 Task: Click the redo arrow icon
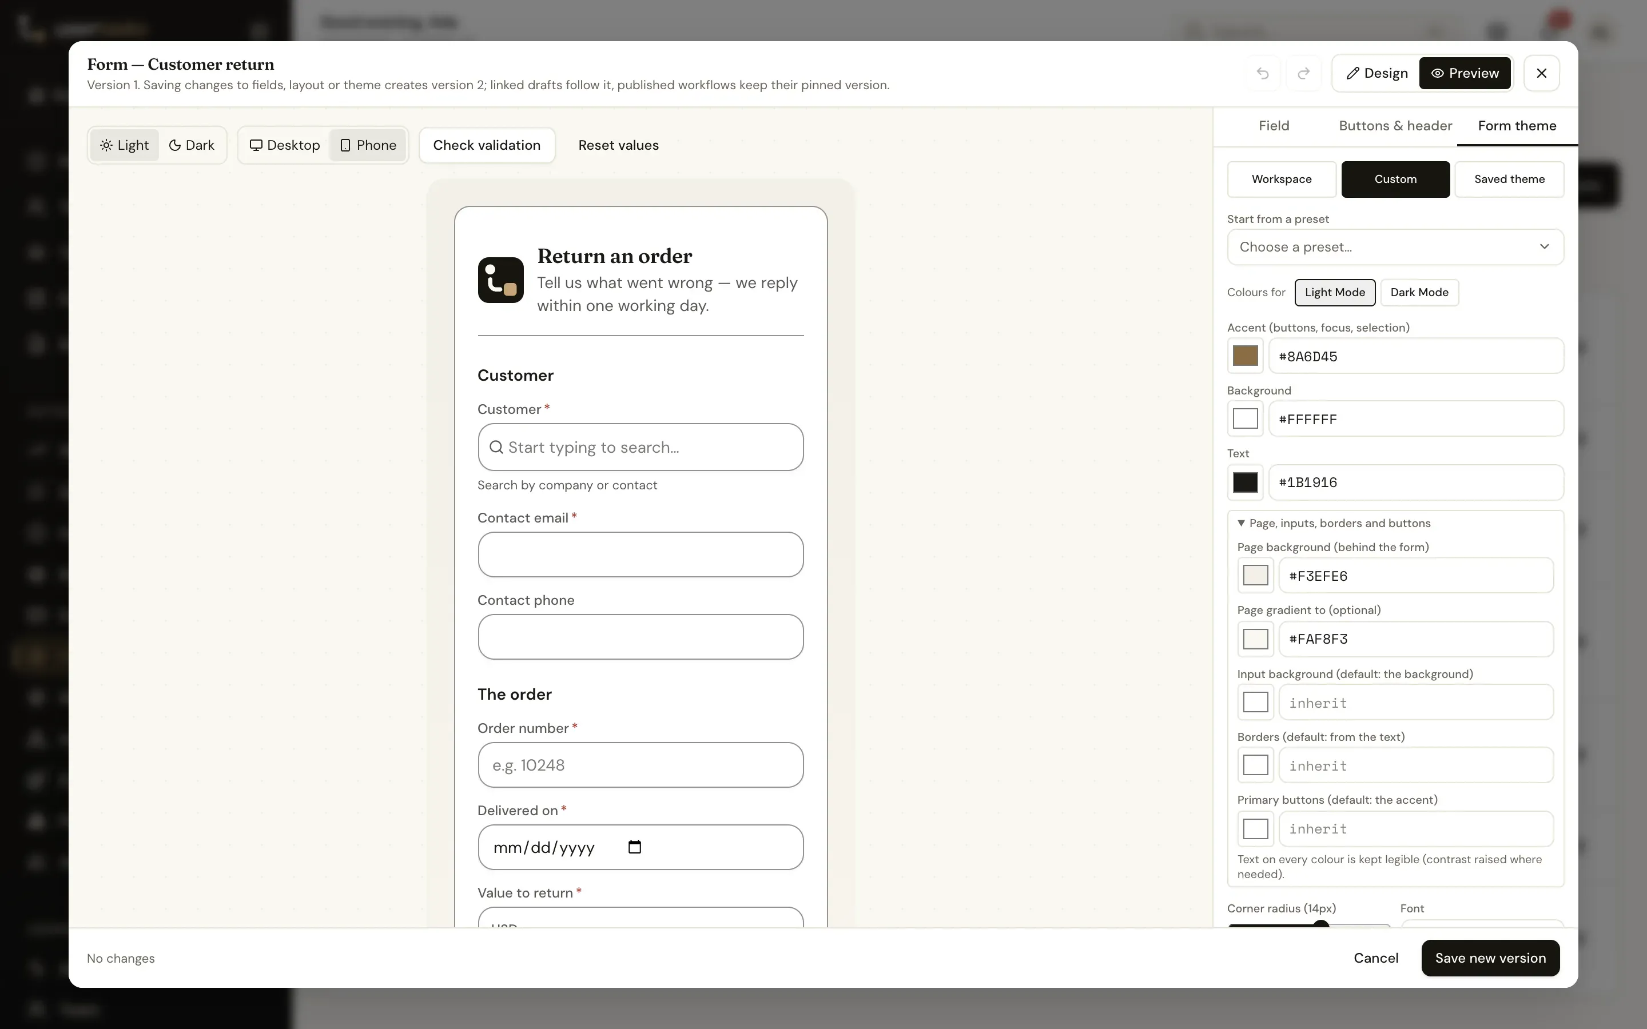pos(1303,74)
